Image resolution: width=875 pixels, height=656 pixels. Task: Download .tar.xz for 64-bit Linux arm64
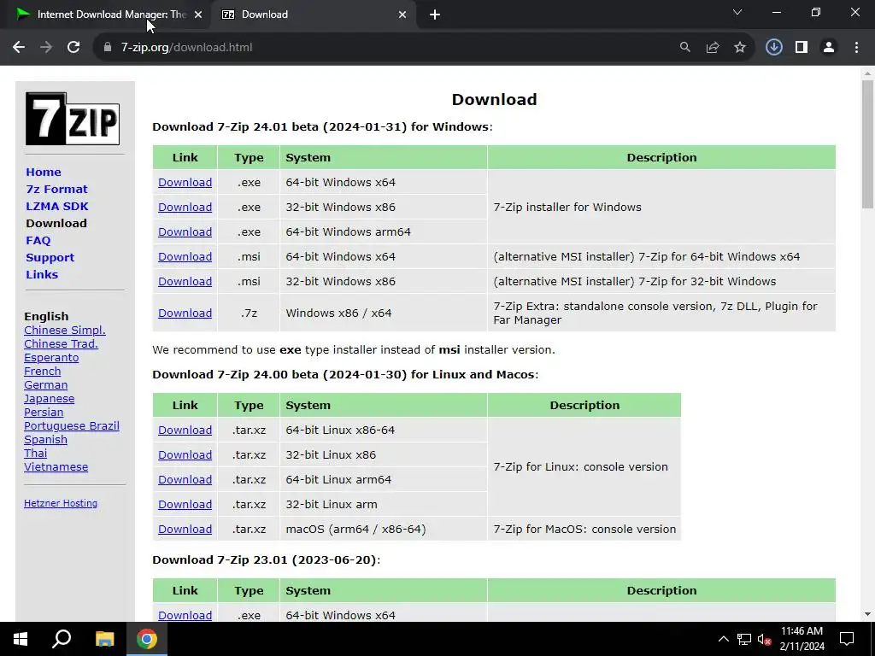(185, 480)
